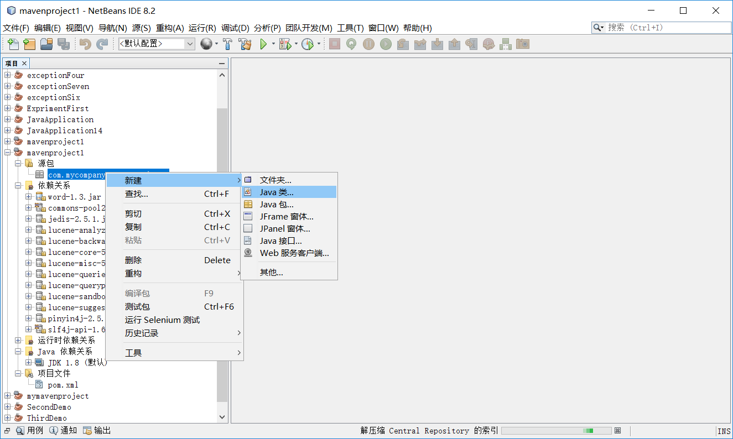Select 查找... in the context menu
This screenshot has height=439, width=733.
(174, 194)
